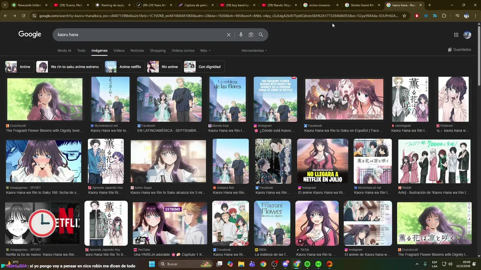
Task: Switch to the Videos tab
Action: [119, 51]
